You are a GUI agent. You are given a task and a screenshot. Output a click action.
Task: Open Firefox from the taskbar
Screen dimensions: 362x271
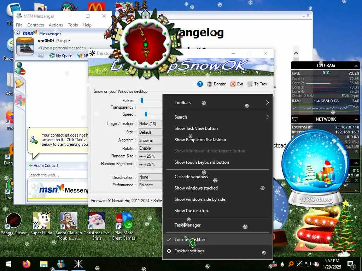(x=27, y=264)
